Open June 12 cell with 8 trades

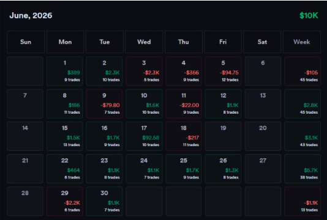tap(223, 104)
